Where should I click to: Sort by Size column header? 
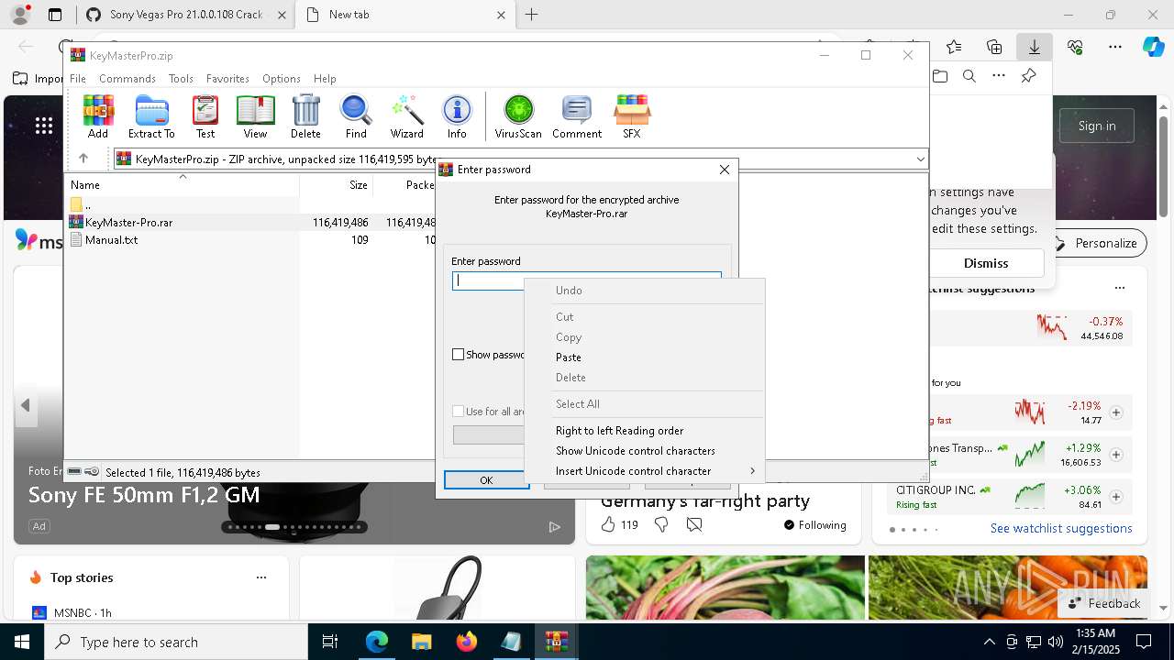pos(359,185)
